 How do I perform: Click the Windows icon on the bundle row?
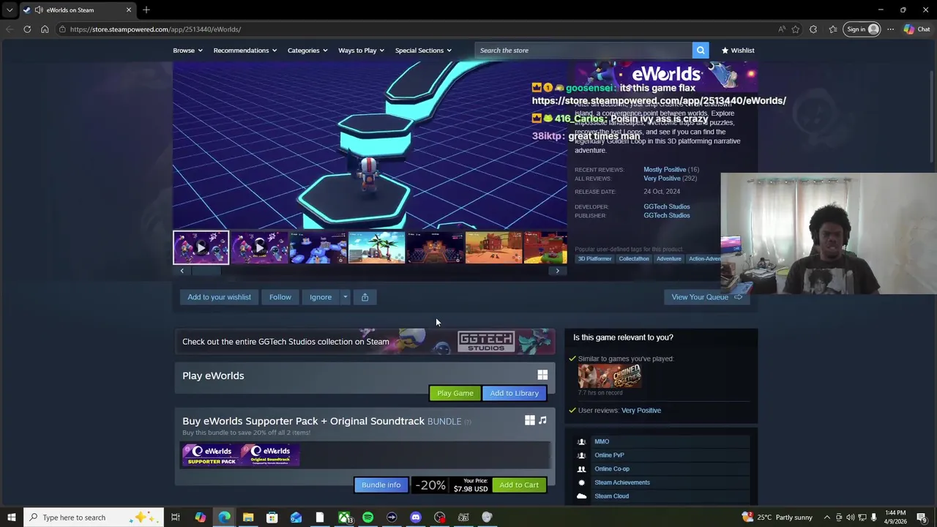point(529,420)
